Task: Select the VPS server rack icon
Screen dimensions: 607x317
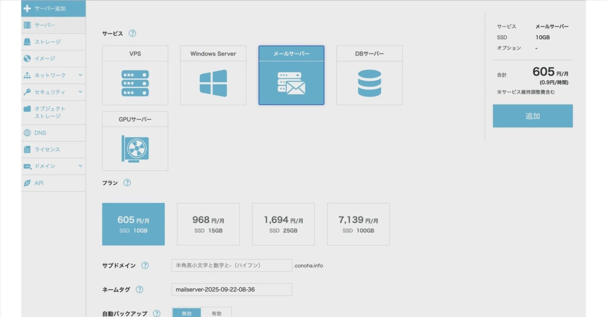Action: coord(135,83)
